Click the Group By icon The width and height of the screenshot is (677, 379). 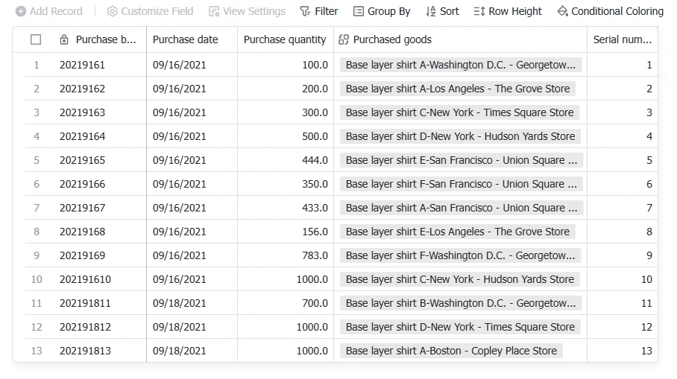(x=359, y=11)
